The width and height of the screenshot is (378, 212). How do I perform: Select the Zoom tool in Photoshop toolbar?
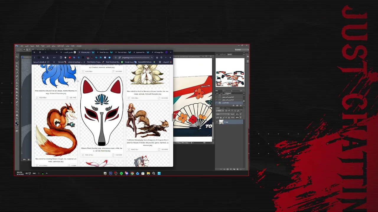click(x=17, y=118)
